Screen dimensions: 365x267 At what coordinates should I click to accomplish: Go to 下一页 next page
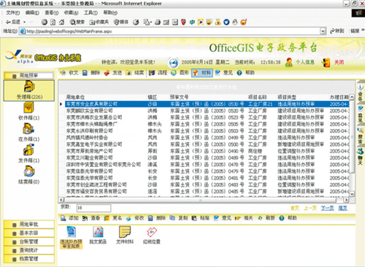[327, 208]
